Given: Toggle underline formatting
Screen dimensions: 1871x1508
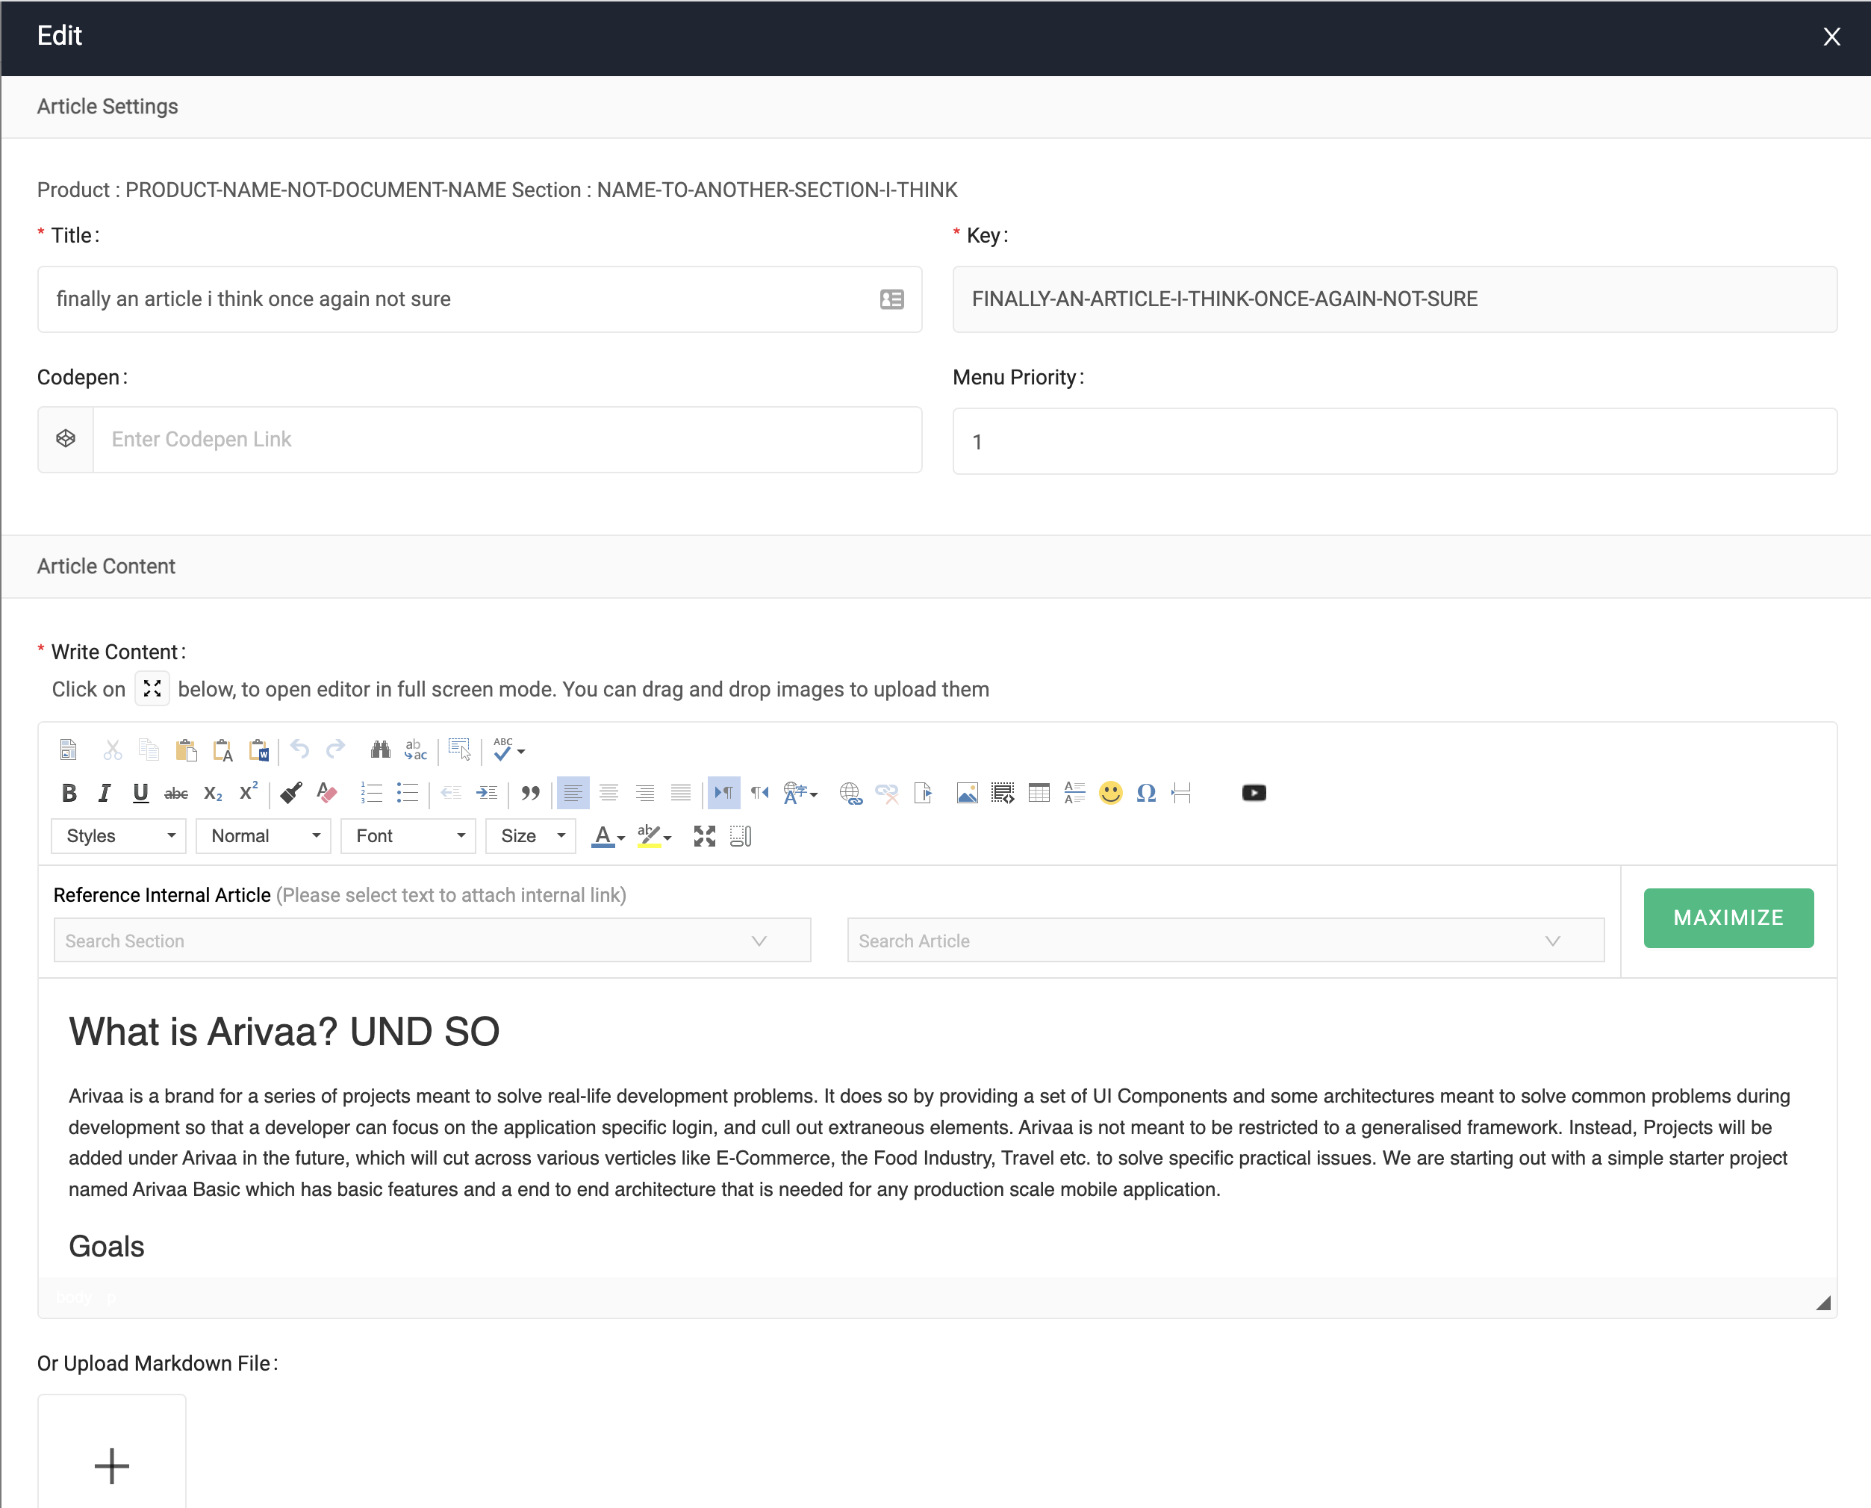Looking at the screenshot, I should click(140, 792).
